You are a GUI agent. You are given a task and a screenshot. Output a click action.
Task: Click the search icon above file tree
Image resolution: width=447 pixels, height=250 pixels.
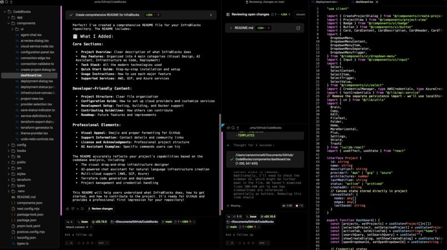click(7, 2)
